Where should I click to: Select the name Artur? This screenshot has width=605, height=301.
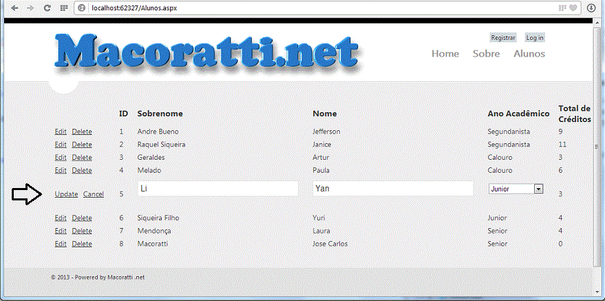(x=321, y=158)
